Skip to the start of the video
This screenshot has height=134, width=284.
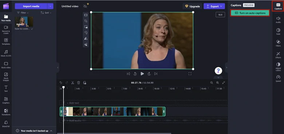[129, 74]
